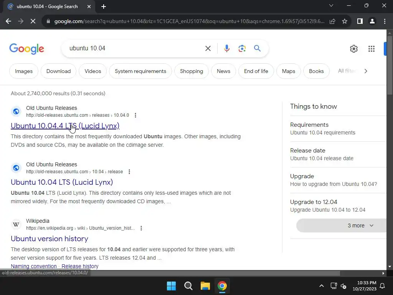Click the muted volume tray icon
The height and width of the screenshot is (295, 393).
coord(343,286)
